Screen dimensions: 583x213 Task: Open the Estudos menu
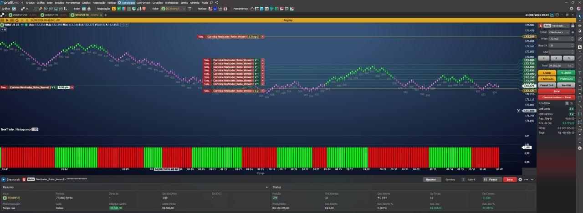pyautogui.click(x=59, y=3)
